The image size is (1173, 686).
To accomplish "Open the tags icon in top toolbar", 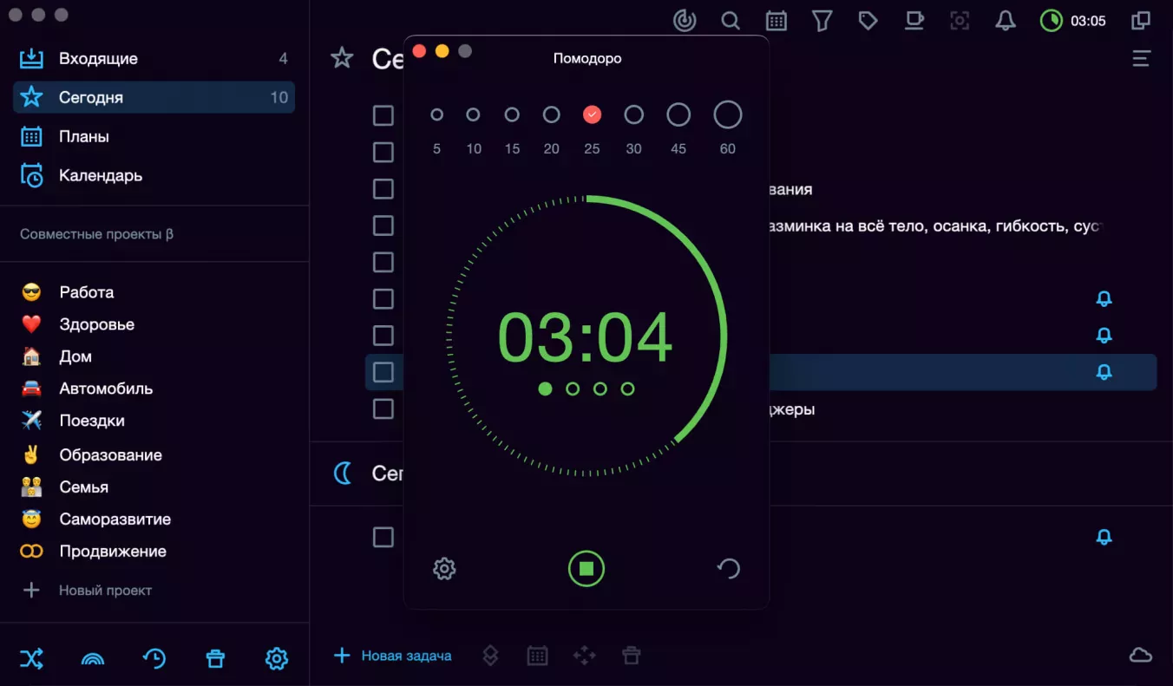I will pyautogui.click(x=868, y=21).
